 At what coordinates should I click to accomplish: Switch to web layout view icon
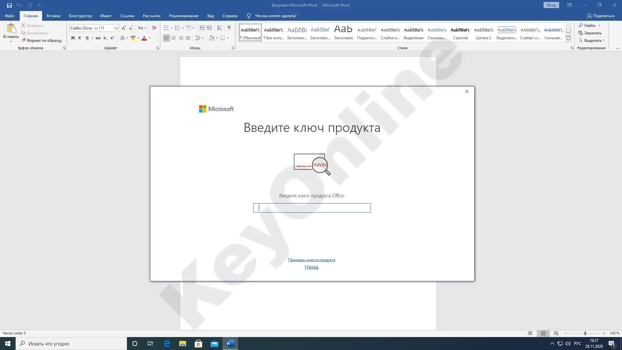556,333
